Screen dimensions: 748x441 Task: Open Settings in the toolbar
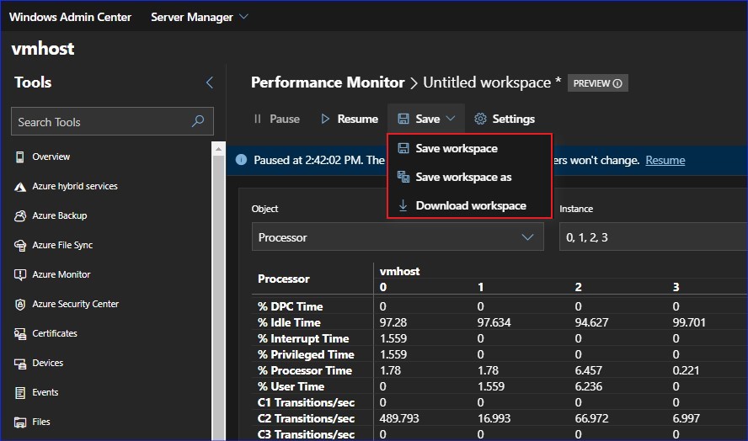(x=505, y=119)
